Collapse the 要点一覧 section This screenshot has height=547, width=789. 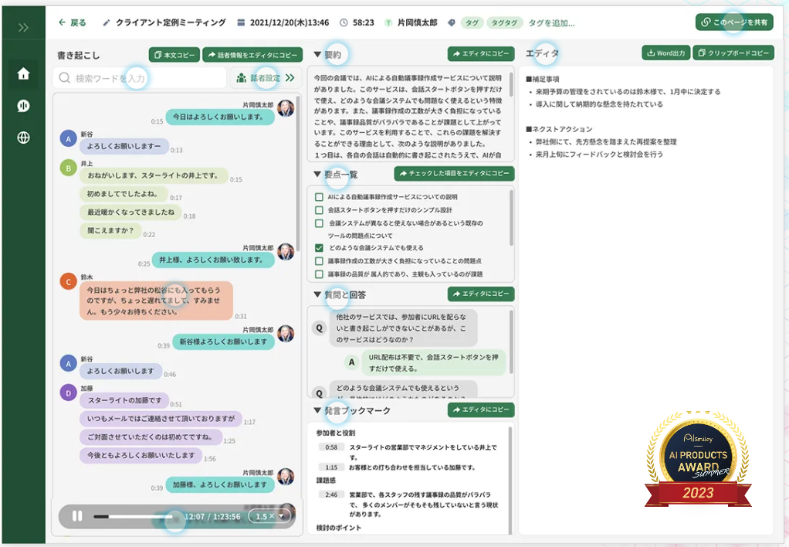[x=317, y=175]
